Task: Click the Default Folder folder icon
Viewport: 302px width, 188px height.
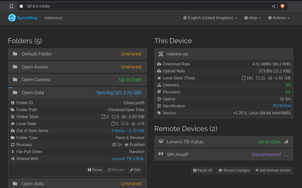Action: point(15,54)
